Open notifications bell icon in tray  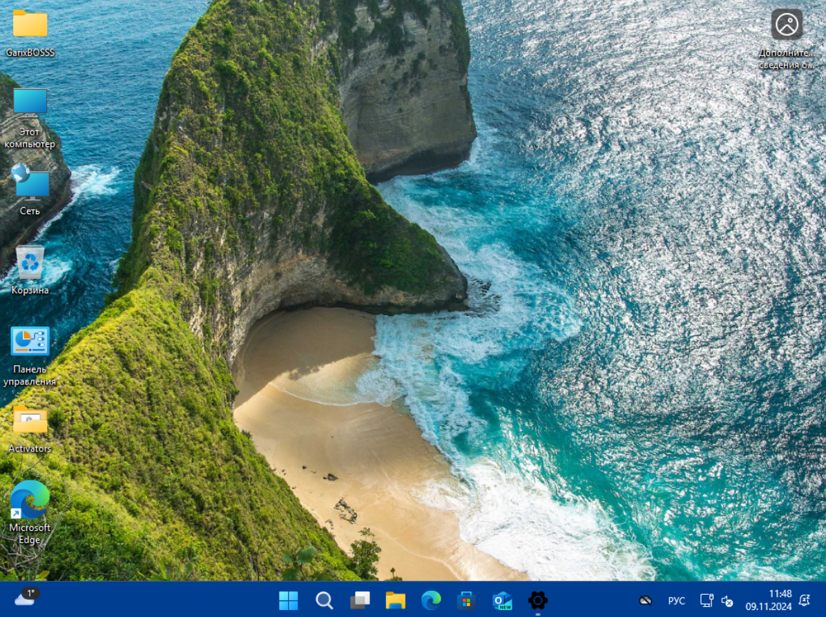click(805, 600)
